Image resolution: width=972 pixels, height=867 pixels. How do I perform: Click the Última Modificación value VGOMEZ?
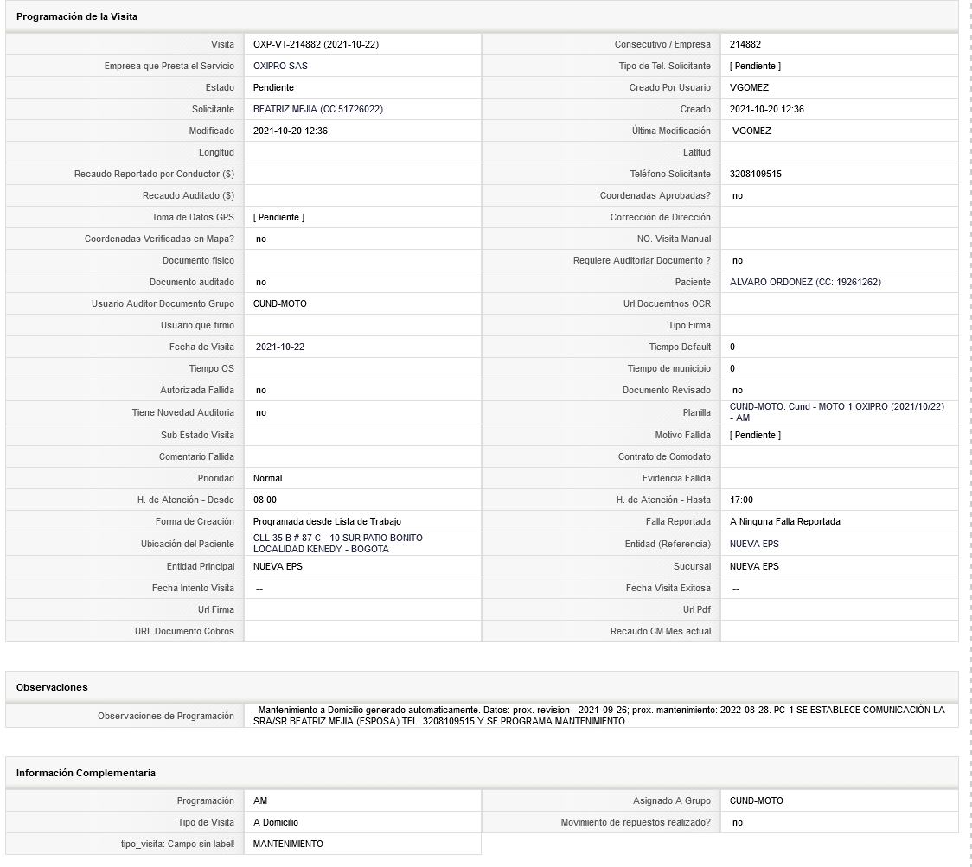pos(751,131)
